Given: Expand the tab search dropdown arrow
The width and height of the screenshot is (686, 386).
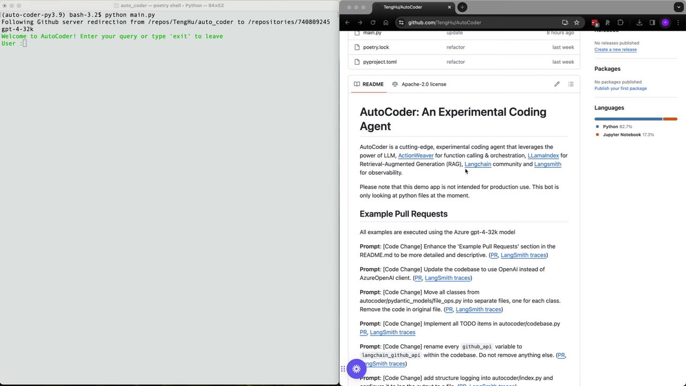Looking at the screenshot, I should (x=679, y=7).
